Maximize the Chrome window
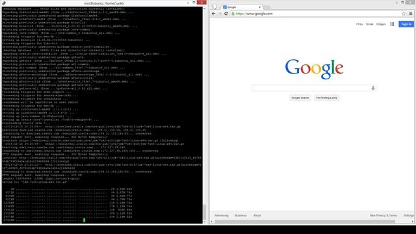This screenshot has width=416, height=234. tap(402, 3)
